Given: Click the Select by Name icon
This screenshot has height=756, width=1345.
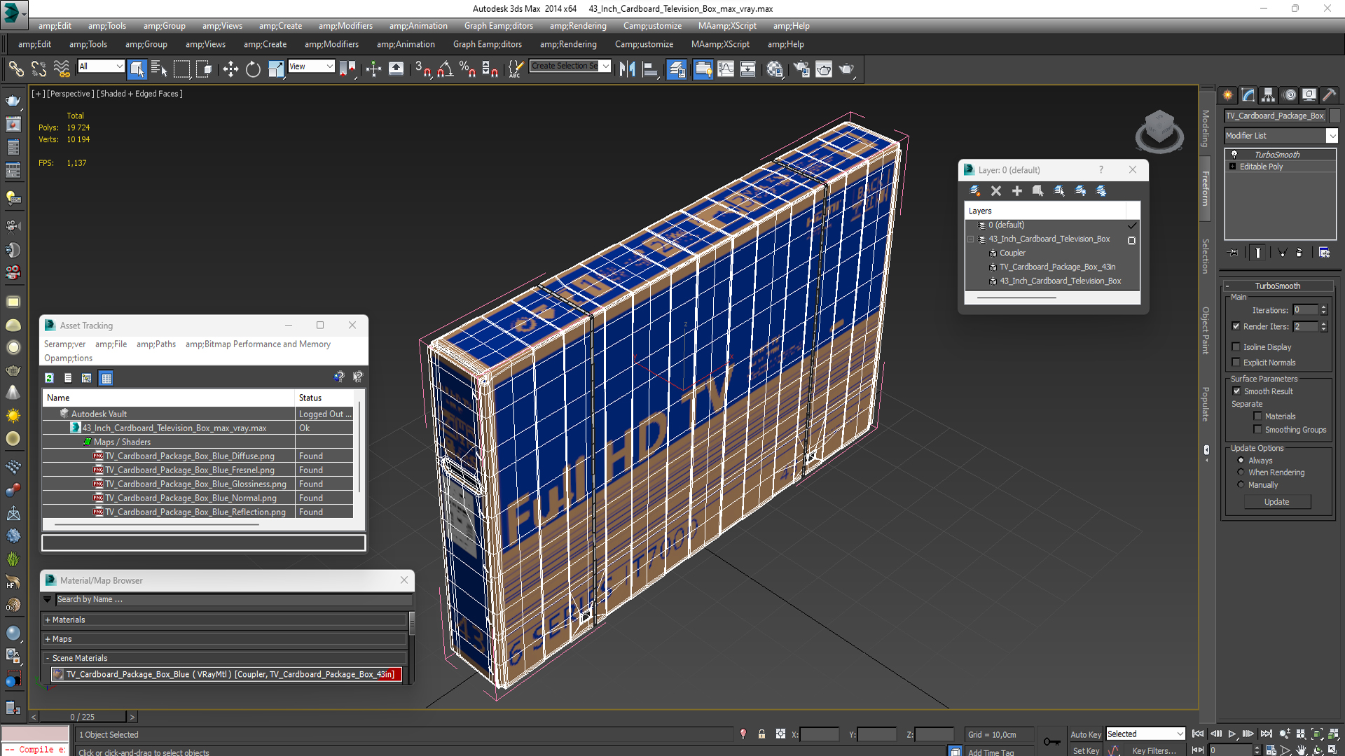Looking at the screenshot, I should pyautogui.click(x=160, y=69).
